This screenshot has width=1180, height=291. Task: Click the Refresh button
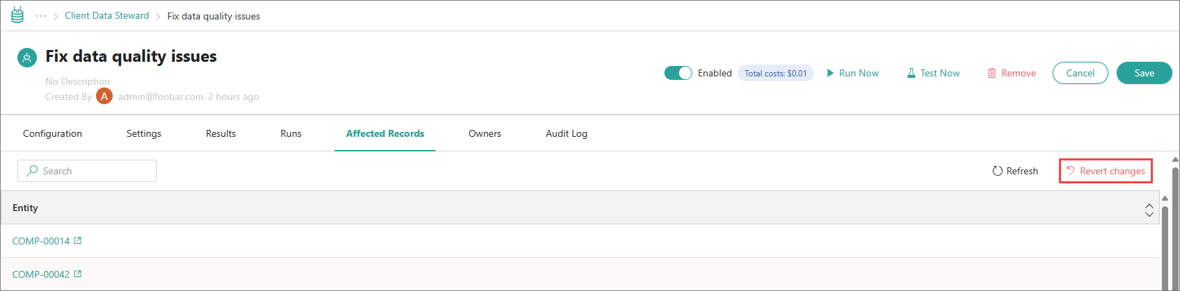(1015, 171)
